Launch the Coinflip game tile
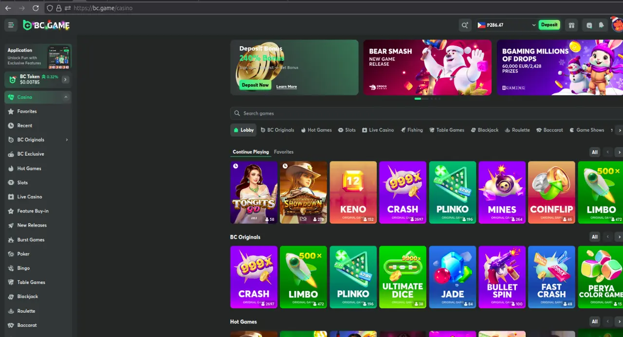 pyautogui.click(x=551, y=193)
